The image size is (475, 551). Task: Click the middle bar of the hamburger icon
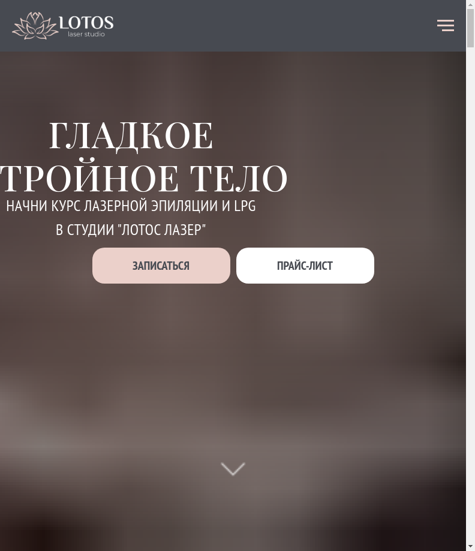click(x=446, y=25)
